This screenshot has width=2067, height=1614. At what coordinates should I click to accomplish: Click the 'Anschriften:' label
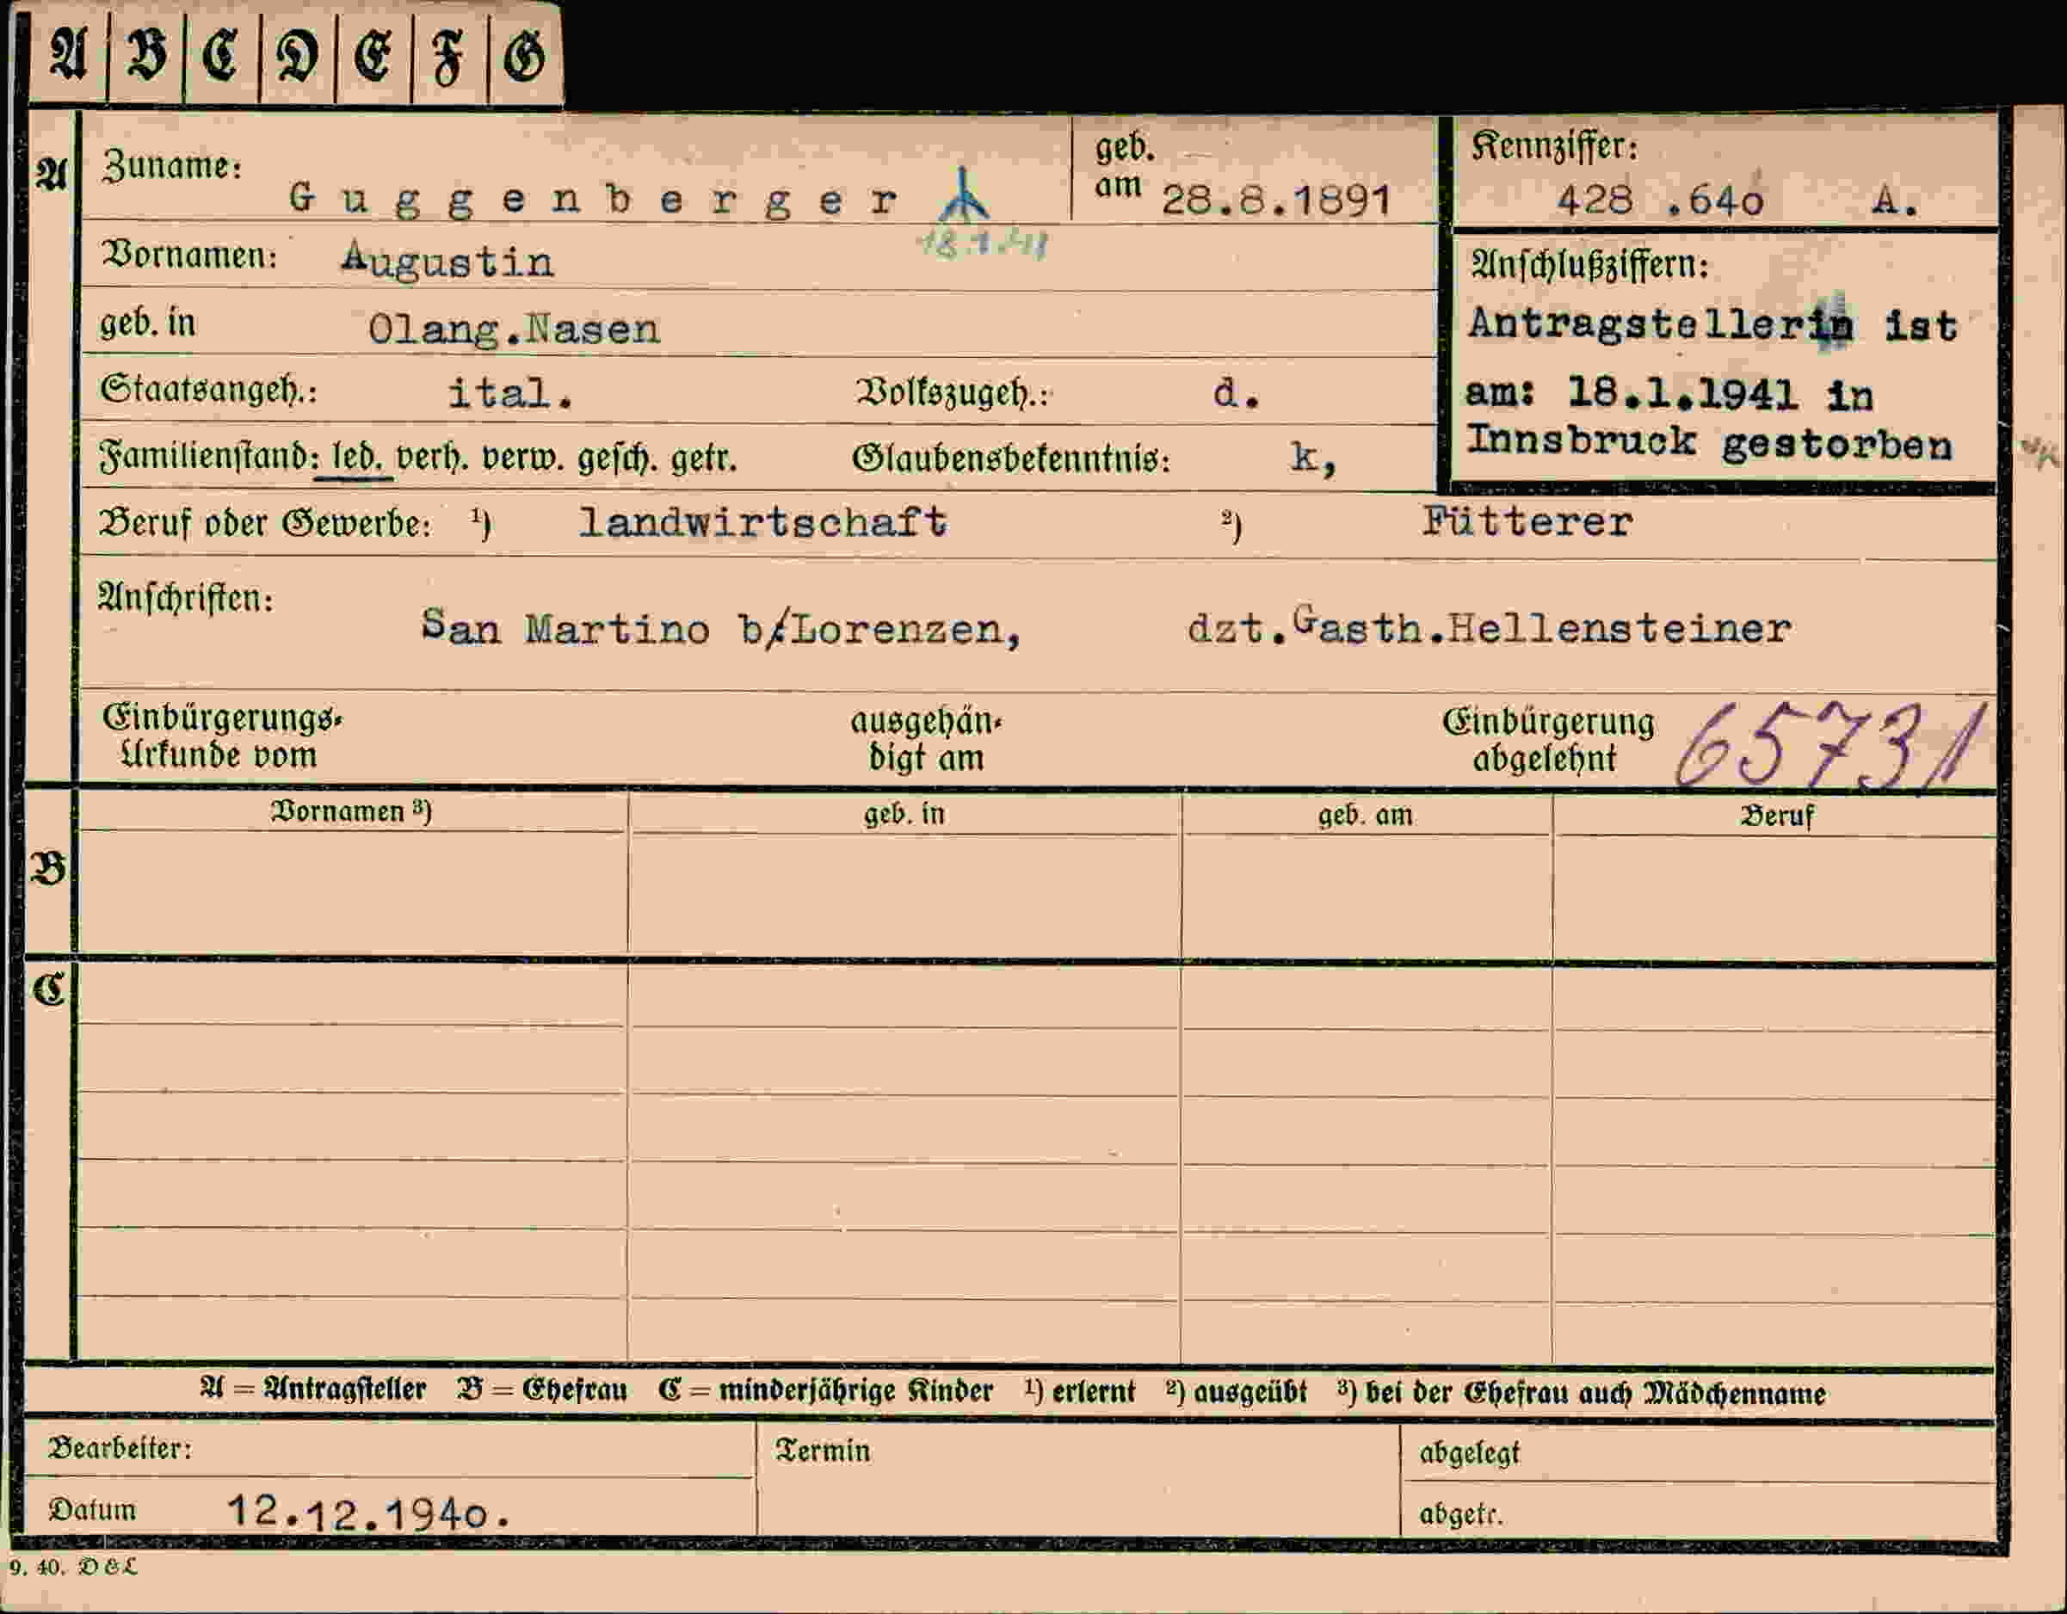(187, 598)
